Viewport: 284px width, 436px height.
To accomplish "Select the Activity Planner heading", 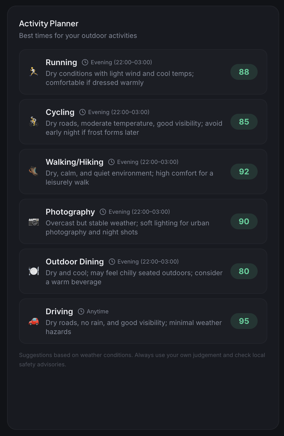I will (x=48, y=24).
